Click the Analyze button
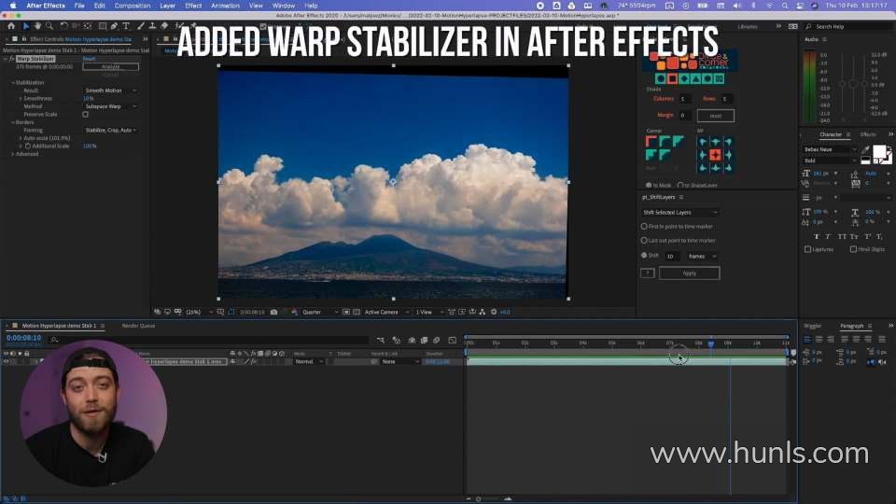The image size is (896, 504). coord(110,67)
